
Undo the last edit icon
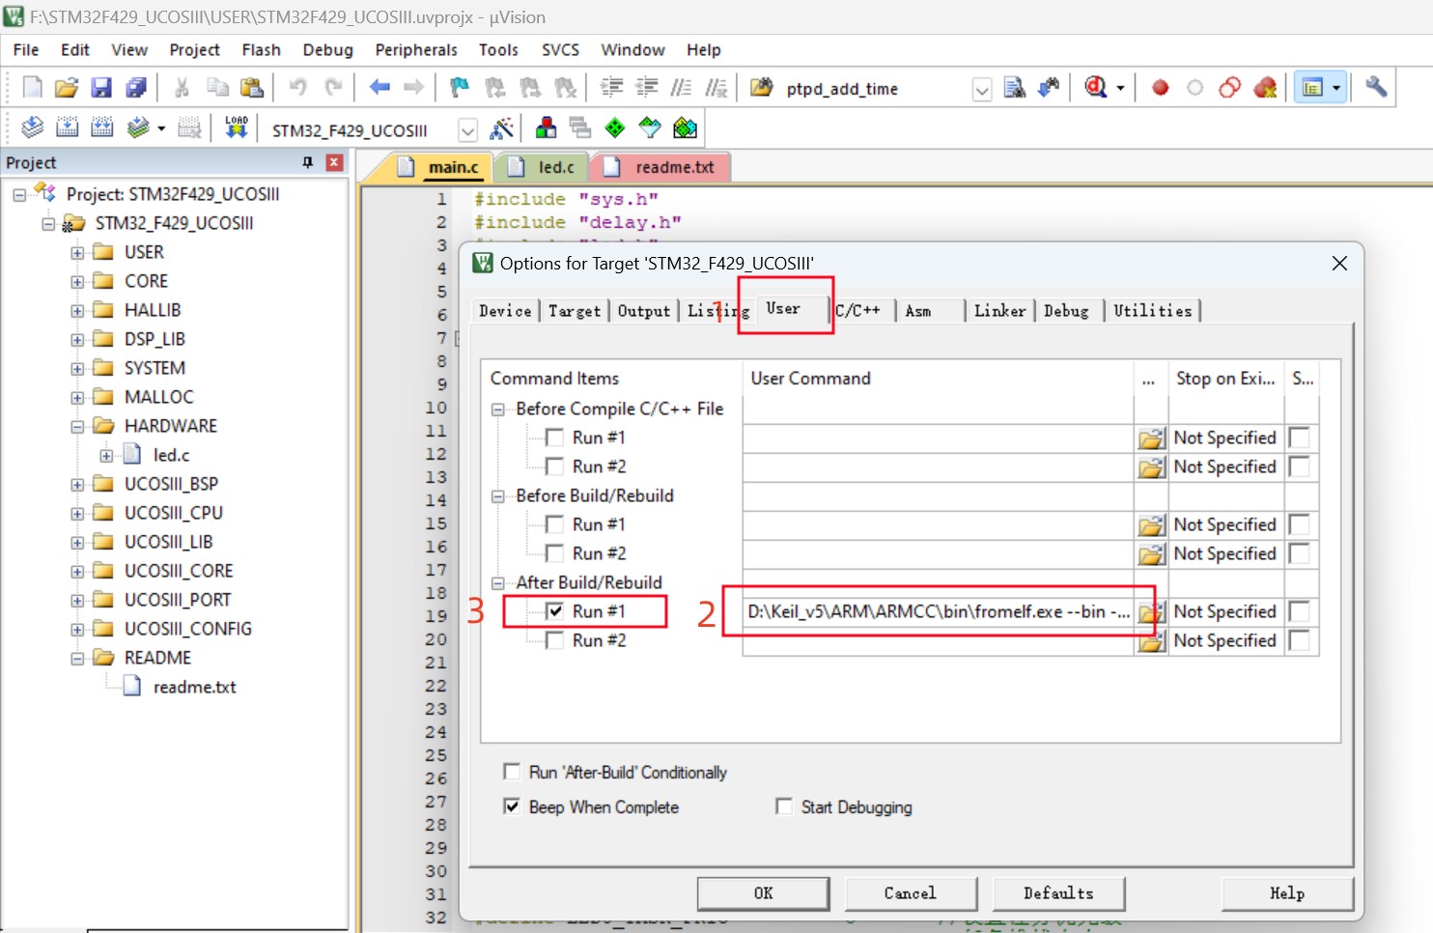(x=297, y=88)
